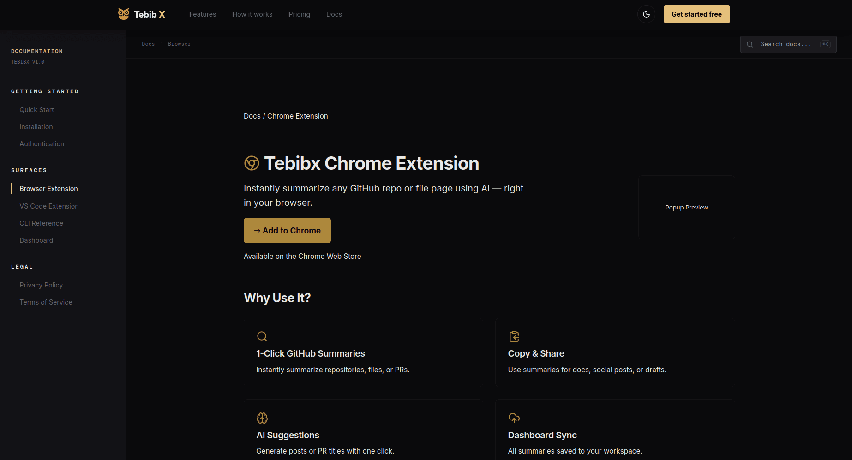Click the Docs breadcrumb in the top bar
This screenshot has width=852, height=460.
click(148, 44)
